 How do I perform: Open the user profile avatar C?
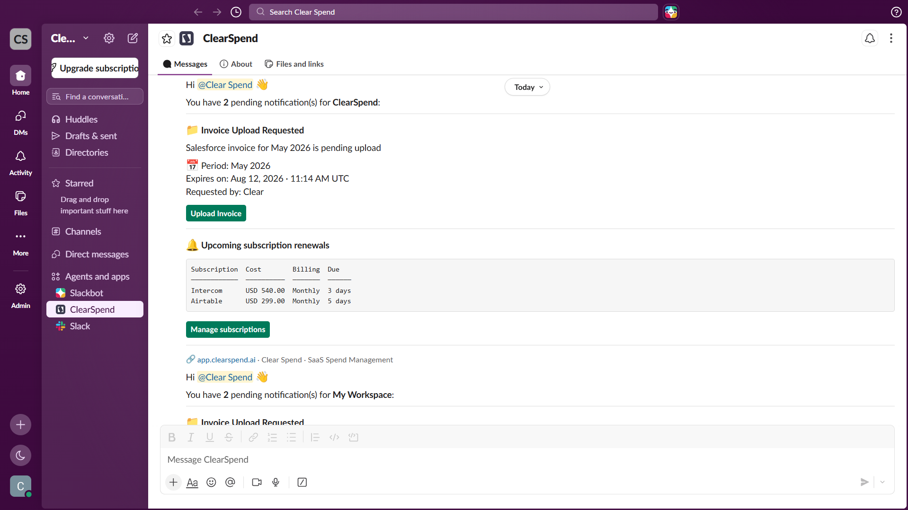(x=20, y=486)
